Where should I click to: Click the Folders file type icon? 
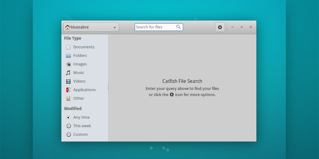tap(68, 56)
